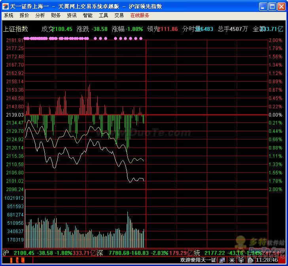
Task: Click the 0.00% right axis label
Action: [275, 115]
